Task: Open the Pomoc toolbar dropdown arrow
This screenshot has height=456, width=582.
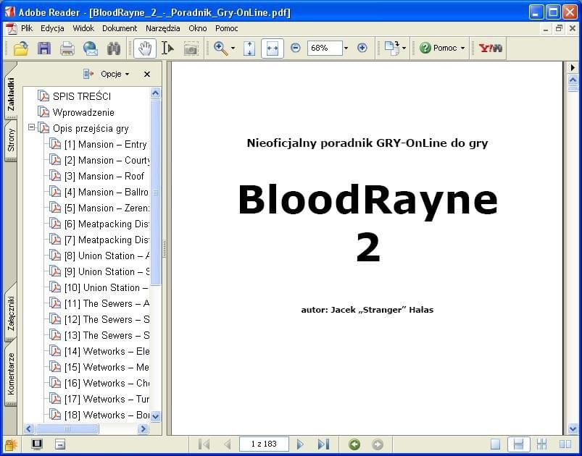Action: tap(462, 48)
